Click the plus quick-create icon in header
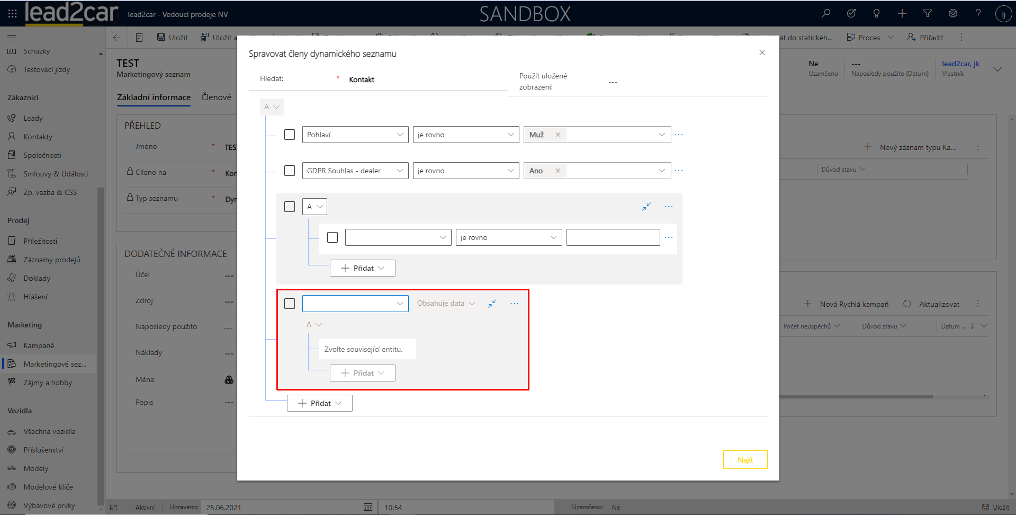 coord(902,14)
